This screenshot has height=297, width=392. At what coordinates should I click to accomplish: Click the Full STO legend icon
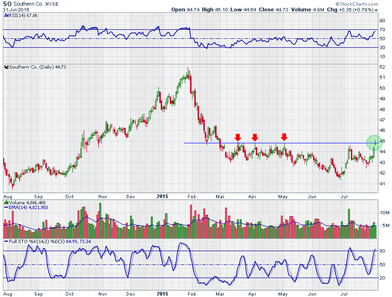click(5, 242)
